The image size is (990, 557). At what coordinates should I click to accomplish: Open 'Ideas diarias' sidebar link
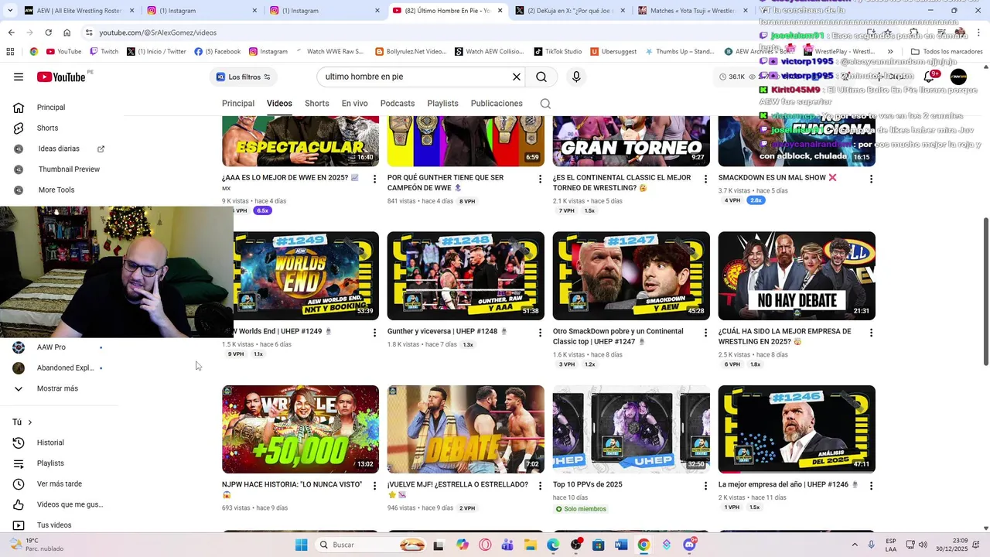[60, 149]
